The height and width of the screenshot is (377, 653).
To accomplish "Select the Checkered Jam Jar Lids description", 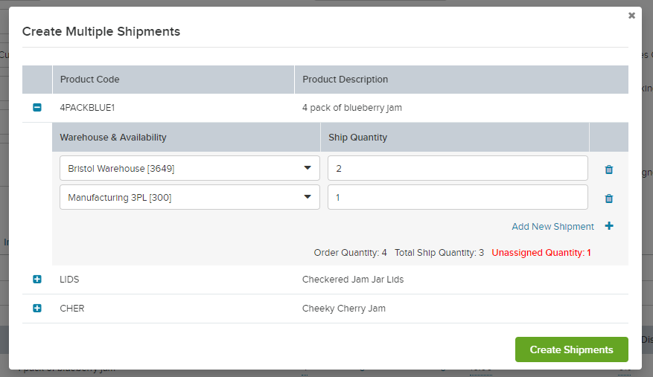I will [x=353, y=280].
